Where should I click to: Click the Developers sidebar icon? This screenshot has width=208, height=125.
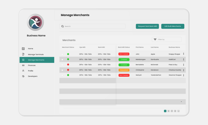(23, 76)
